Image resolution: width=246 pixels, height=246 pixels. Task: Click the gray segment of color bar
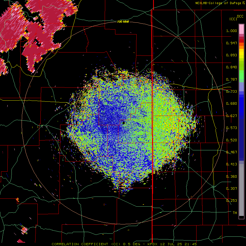[241, 190]
